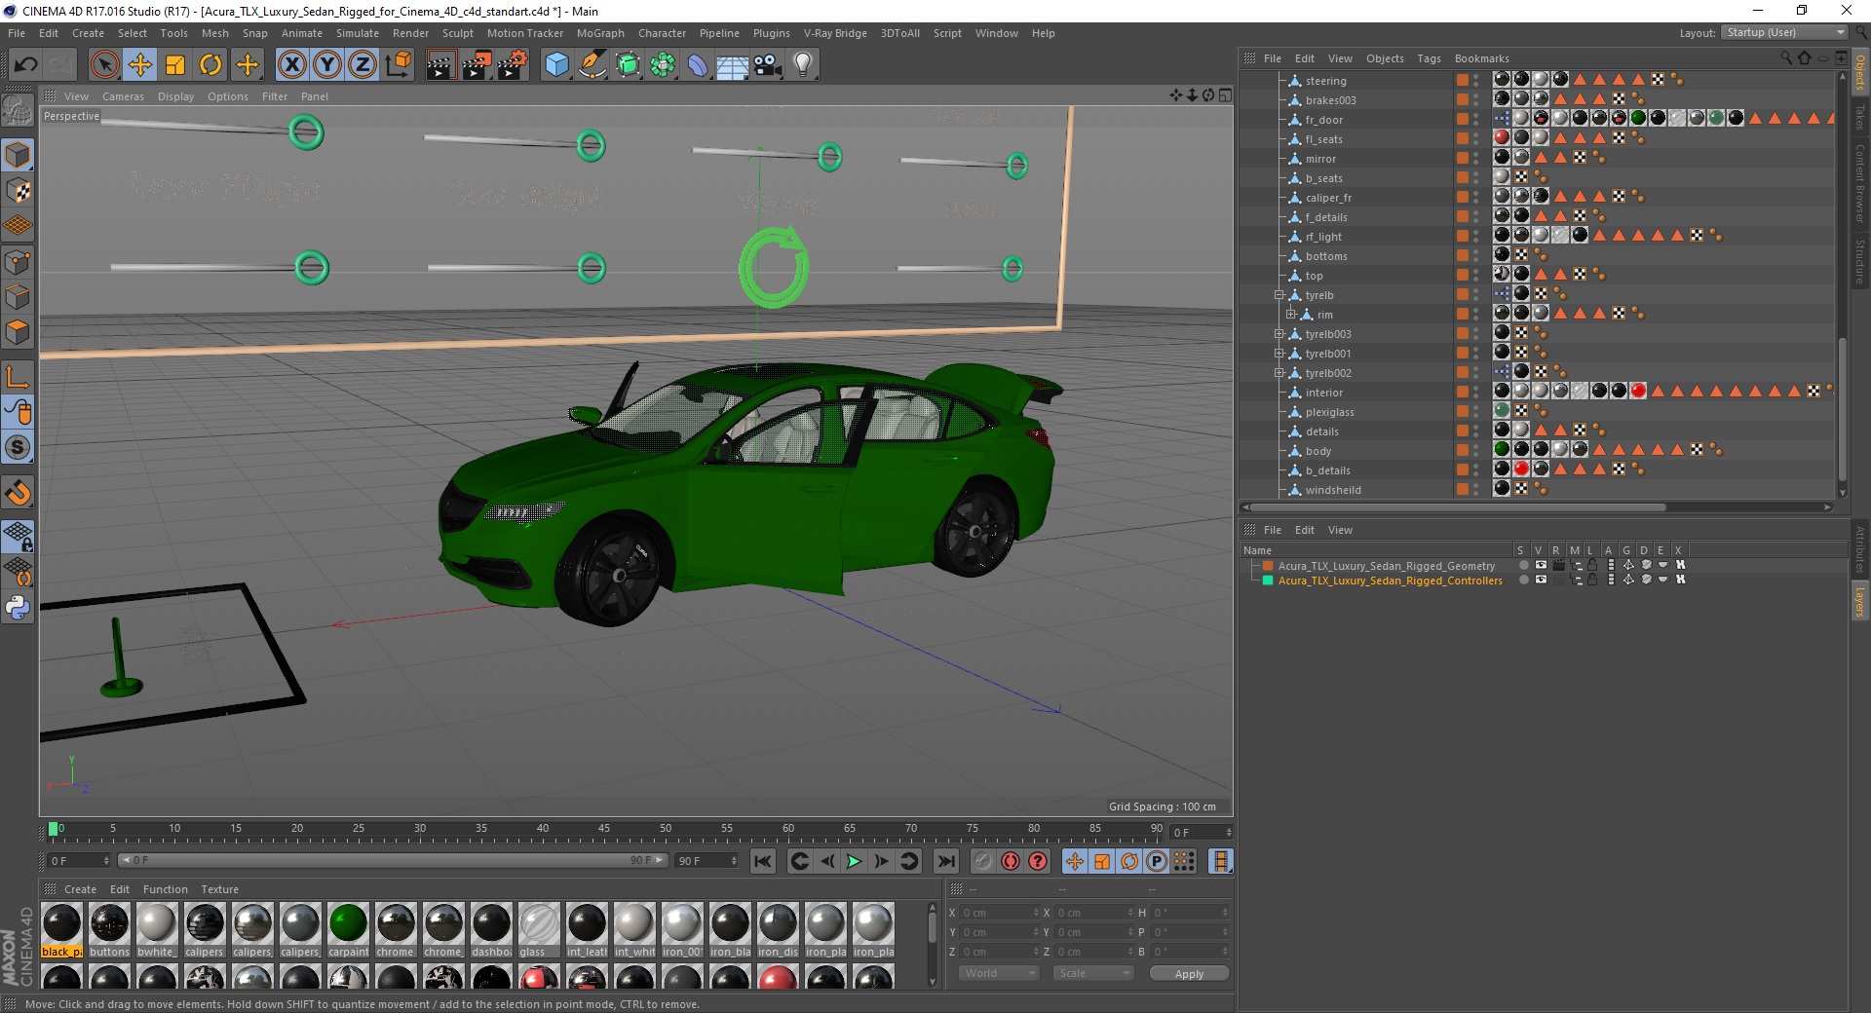The height and width of the screenshot is (1013, 1871).
Task: Select the Move tool in top toolbar
Action: click(139, 65)
